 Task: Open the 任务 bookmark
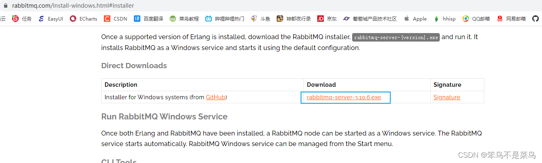coord(22,19)
